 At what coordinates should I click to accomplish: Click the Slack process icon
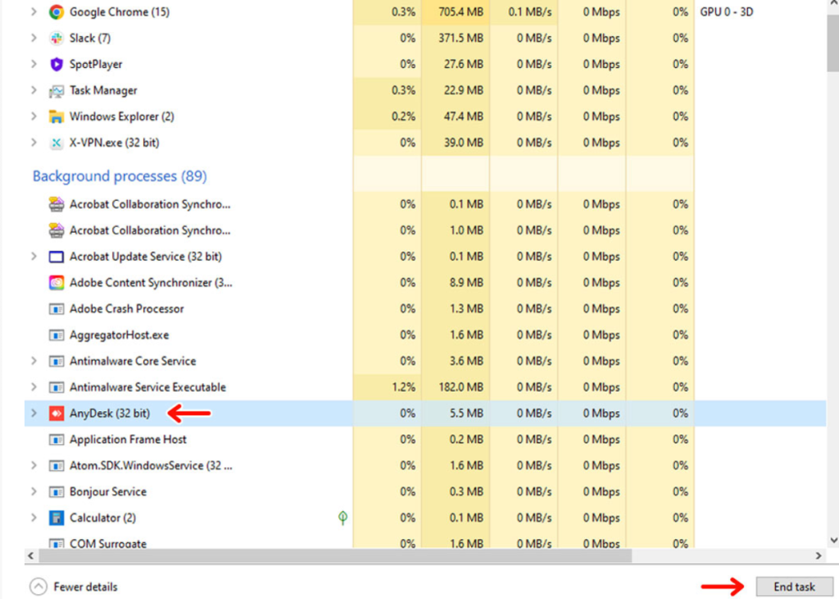tap(57, 38)
